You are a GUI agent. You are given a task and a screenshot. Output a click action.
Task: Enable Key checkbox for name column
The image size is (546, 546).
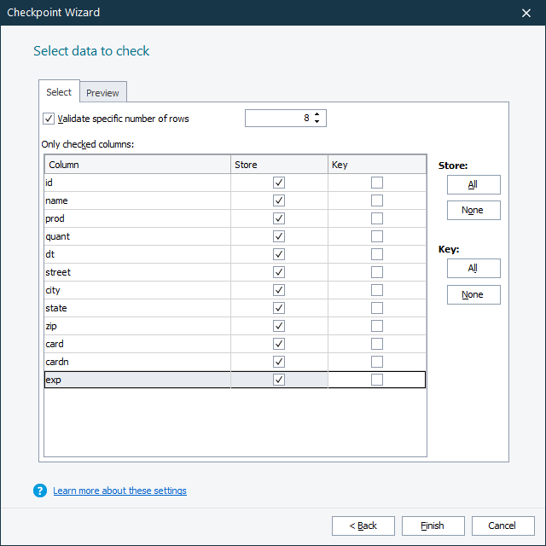(x=377, y=200)
